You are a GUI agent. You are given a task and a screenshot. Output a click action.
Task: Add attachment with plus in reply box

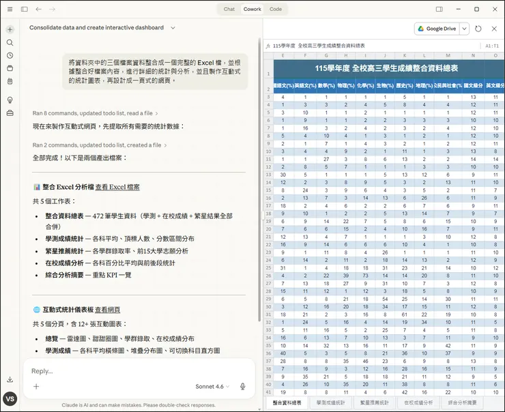pos(36,387)
